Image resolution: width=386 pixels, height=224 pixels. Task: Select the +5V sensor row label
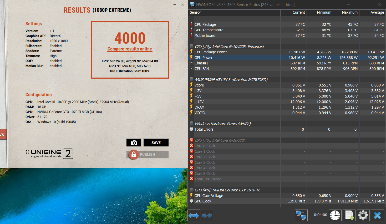pos(198,96)
